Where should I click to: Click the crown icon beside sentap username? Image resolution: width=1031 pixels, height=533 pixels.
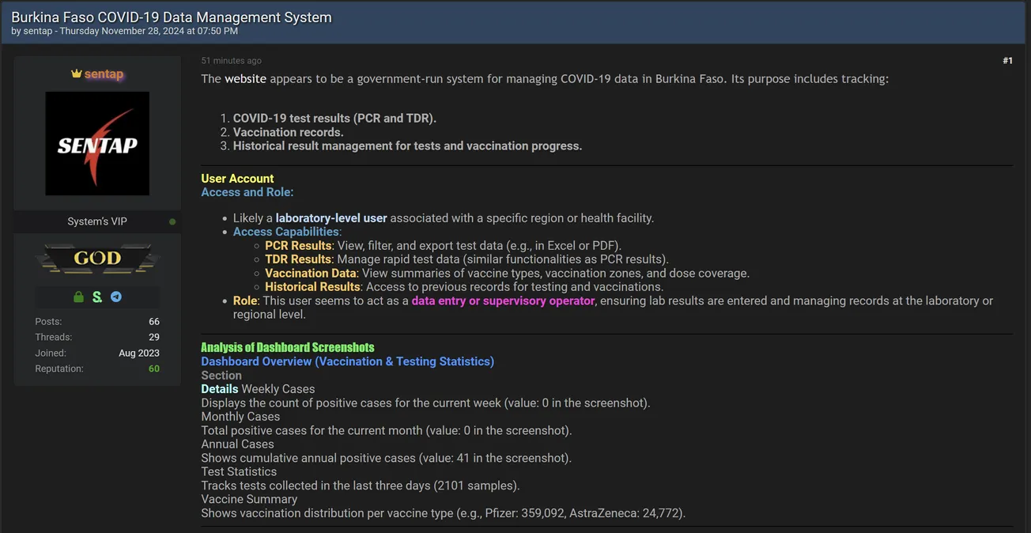point(77,74)
